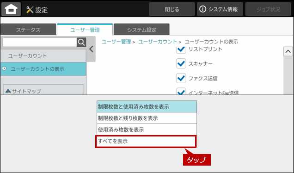Click the search input field
The width and height of the screenshot is (294, 173).
(40, 43)
